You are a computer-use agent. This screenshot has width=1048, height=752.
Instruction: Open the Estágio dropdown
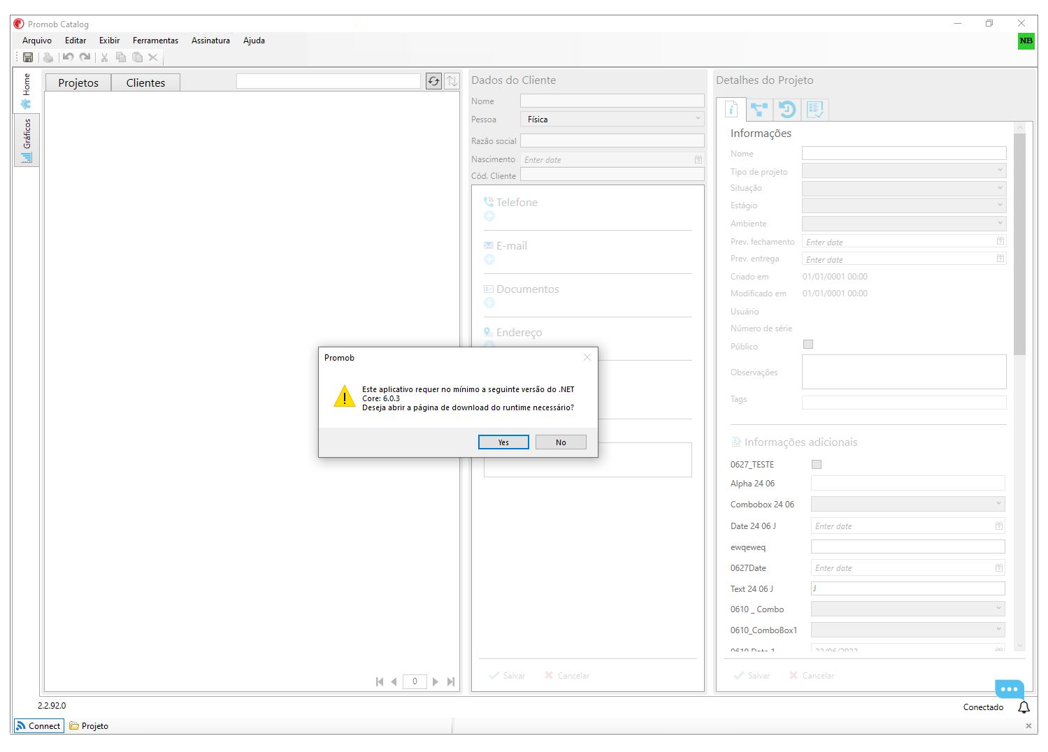(x=904, y=205)
